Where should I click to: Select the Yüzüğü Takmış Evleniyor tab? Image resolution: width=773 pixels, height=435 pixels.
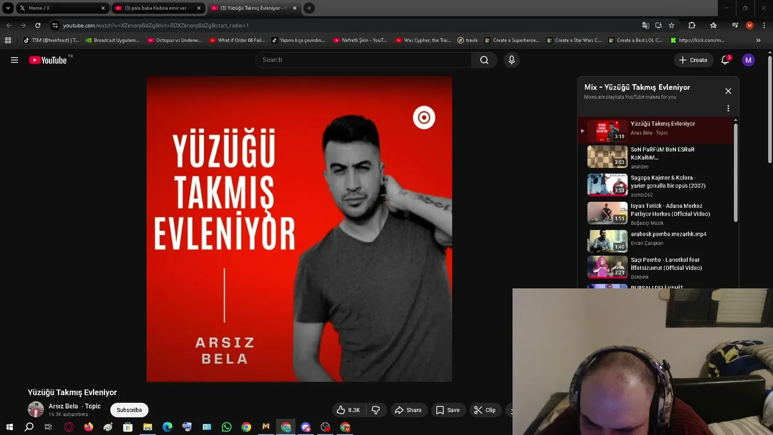[254, 8]
